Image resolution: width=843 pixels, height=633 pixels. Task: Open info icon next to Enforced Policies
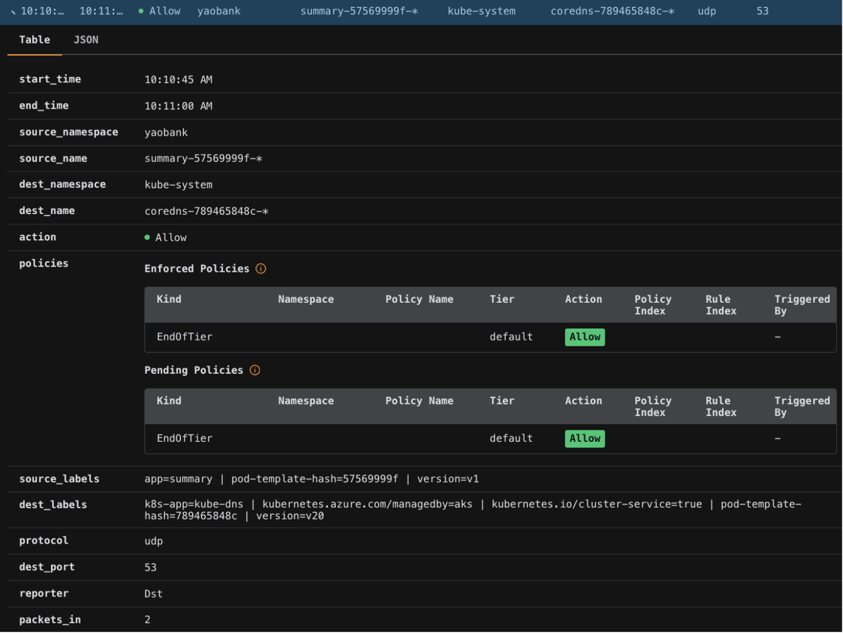(261, 268)
